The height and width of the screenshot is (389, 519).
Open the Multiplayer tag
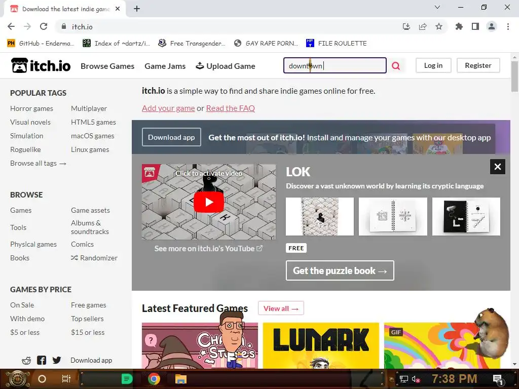(x=89, y=108)
